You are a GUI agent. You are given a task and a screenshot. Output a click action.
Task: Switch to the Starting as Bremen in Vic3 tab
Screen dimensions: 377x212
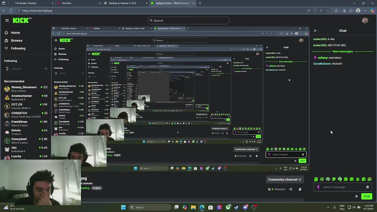[125, 3]
